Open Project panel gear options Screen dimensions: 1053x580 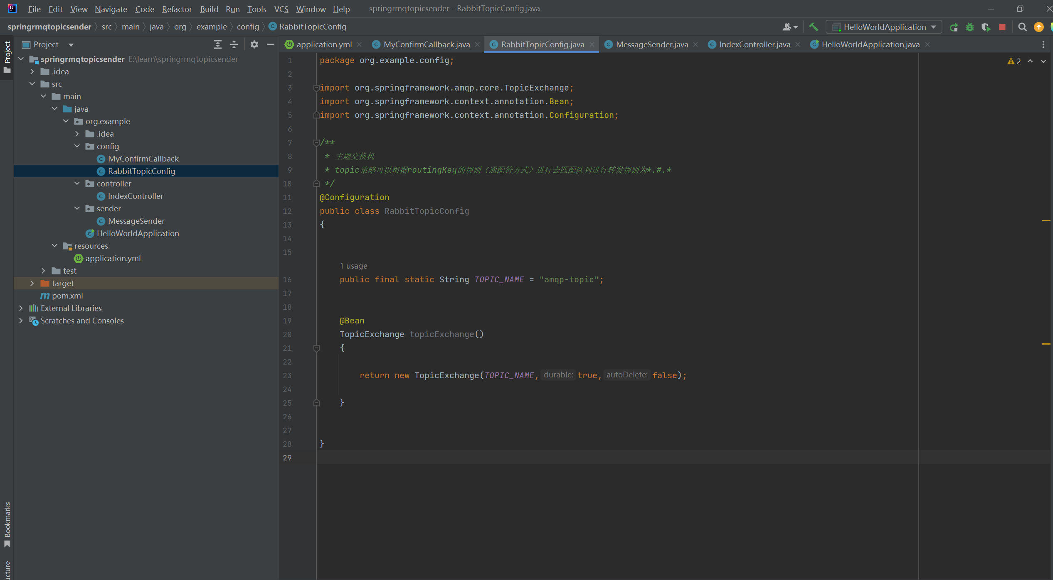[254, 44]
